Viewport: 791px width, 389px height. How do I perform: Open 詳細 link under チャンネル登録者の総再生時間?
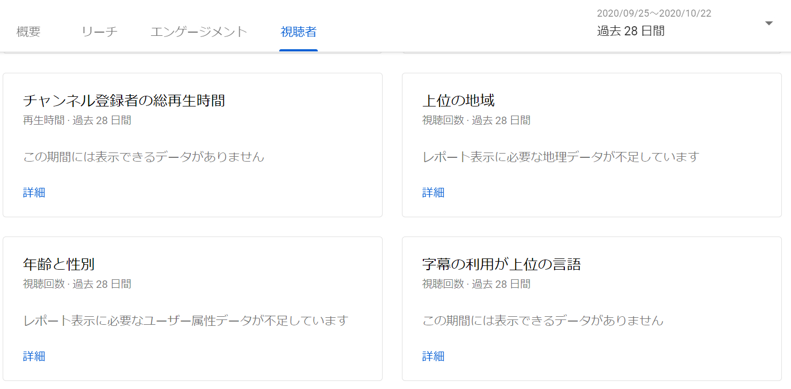click(x=34, y=193)
